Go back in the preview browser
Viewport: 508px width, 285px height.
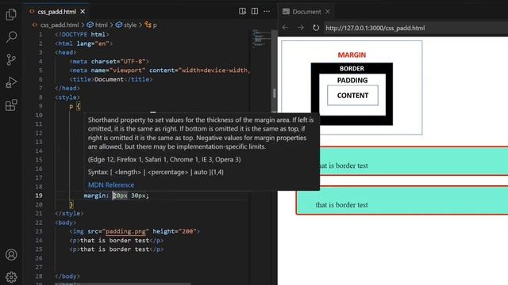285,28
